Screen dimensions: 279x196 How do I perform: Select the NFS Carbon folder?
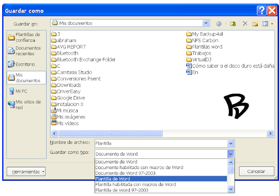[x=202, y=40]
